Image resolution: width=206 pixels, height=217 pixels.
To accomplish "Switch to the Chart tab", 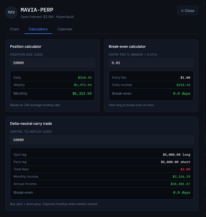I will coord(14,29).
